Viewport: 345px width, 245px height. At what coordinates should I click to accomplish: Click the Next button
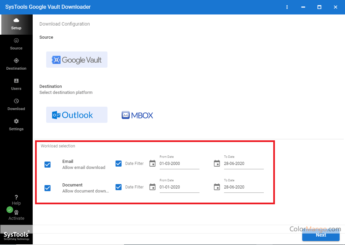(x=320, y=235)
